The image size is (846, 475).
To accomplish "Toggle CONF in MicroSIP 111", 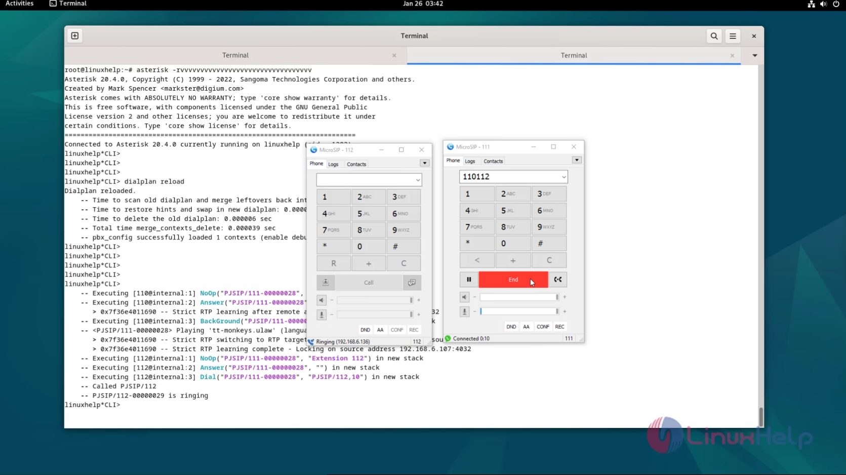I will coord(543,327).
